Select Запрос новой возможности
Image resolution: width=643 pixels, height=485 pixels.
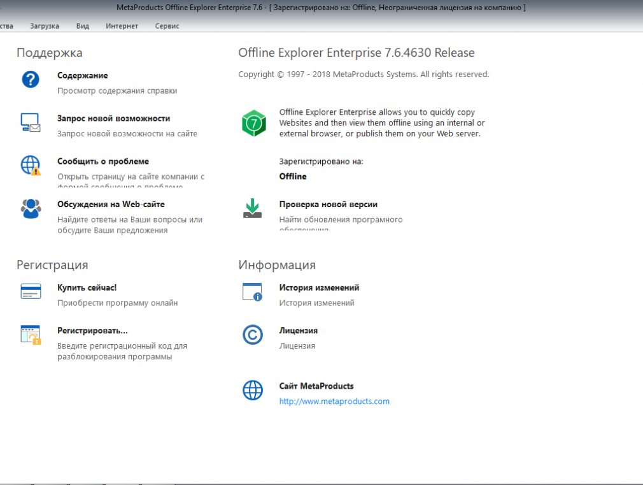pos(113,119)
